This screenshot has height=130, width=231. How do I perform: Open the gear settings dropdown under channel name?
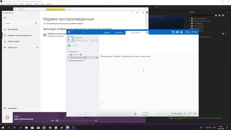click(x=96, y=40)
